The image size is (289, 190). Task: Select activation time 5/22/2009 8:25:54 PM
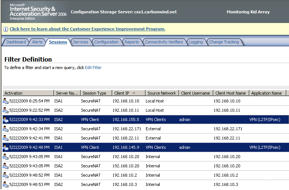click(x=30, y=101)
